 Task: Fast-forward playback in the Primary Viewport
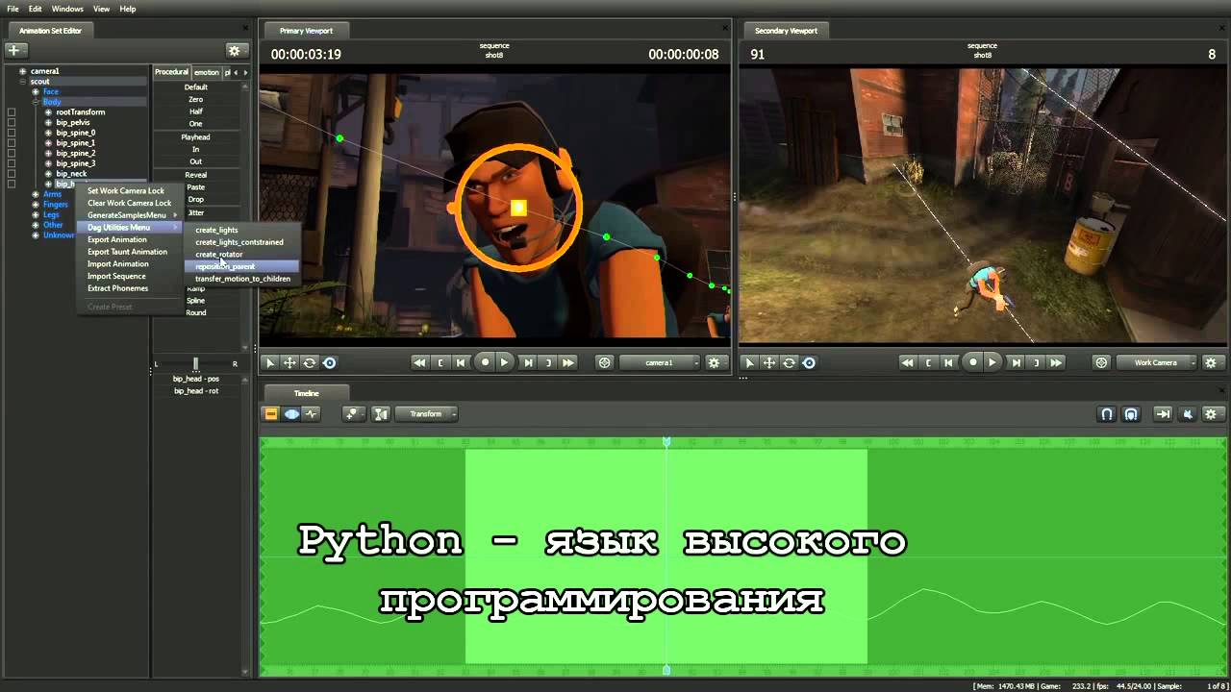pos(568,362)
